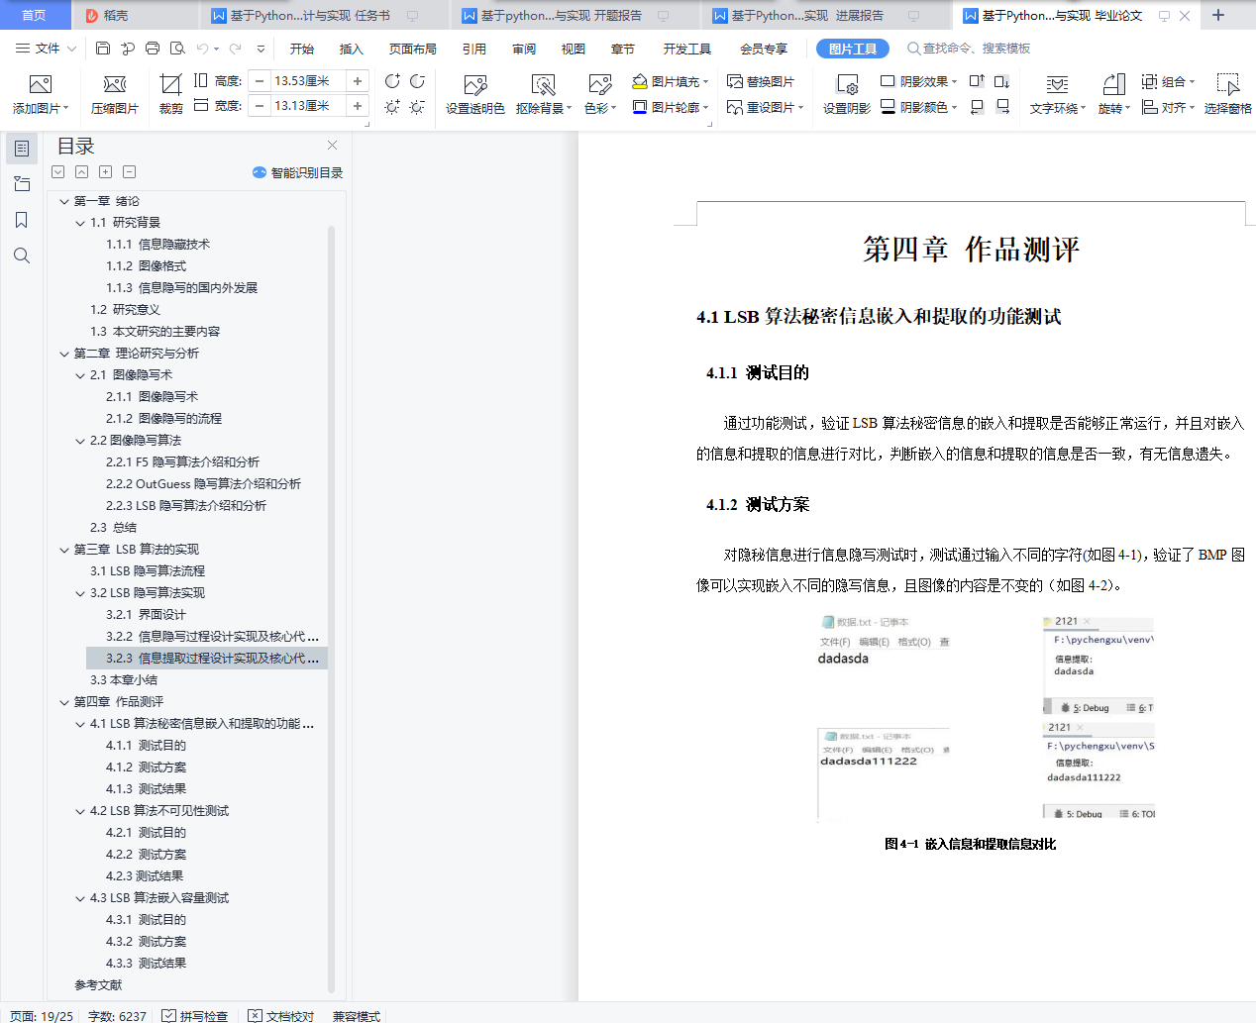This screenshot has height=1023, width=1256.
Task: Click 替换图片 replace picture
Action: 761,81
